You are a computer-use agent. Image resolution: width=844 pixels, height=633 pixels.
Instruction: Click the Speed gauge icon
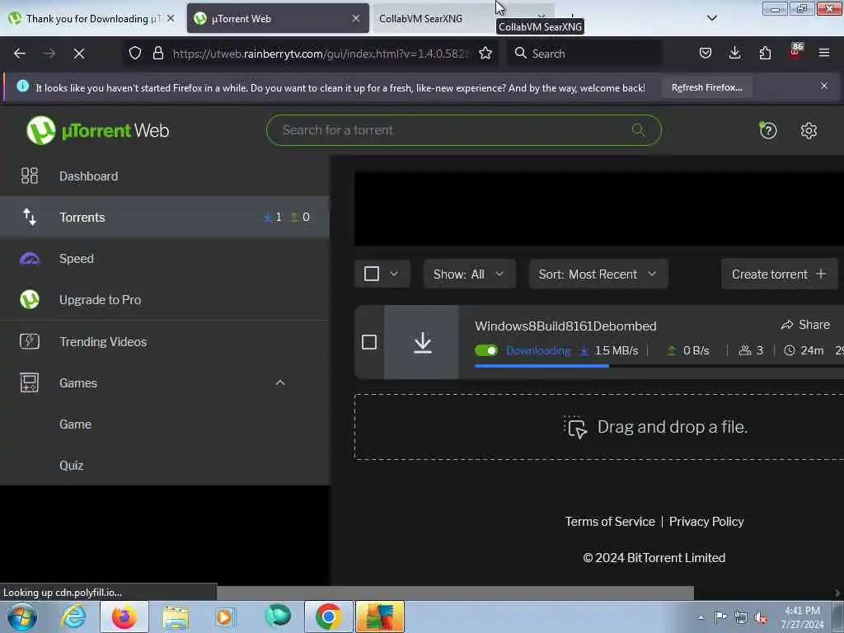30,259
